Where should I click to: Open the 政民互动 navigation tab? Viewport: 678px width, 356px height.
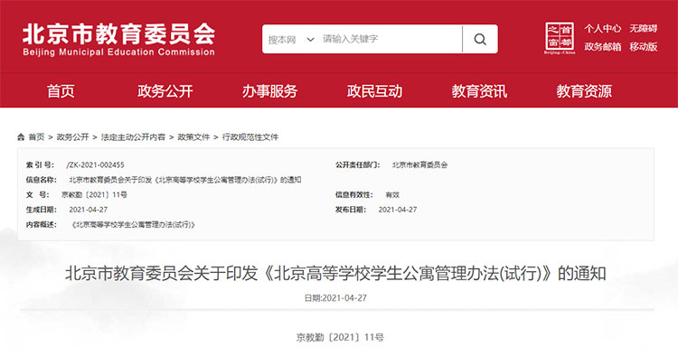click(x=374, y=91)
